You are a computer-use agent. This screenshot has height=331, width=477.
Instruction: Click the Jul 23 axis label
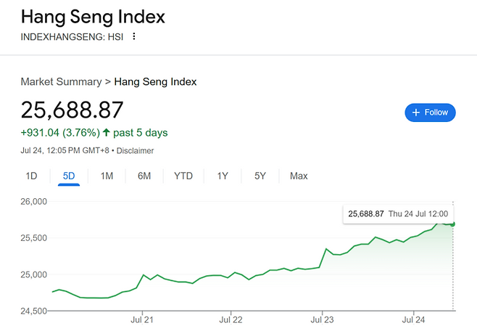point(321,319)
